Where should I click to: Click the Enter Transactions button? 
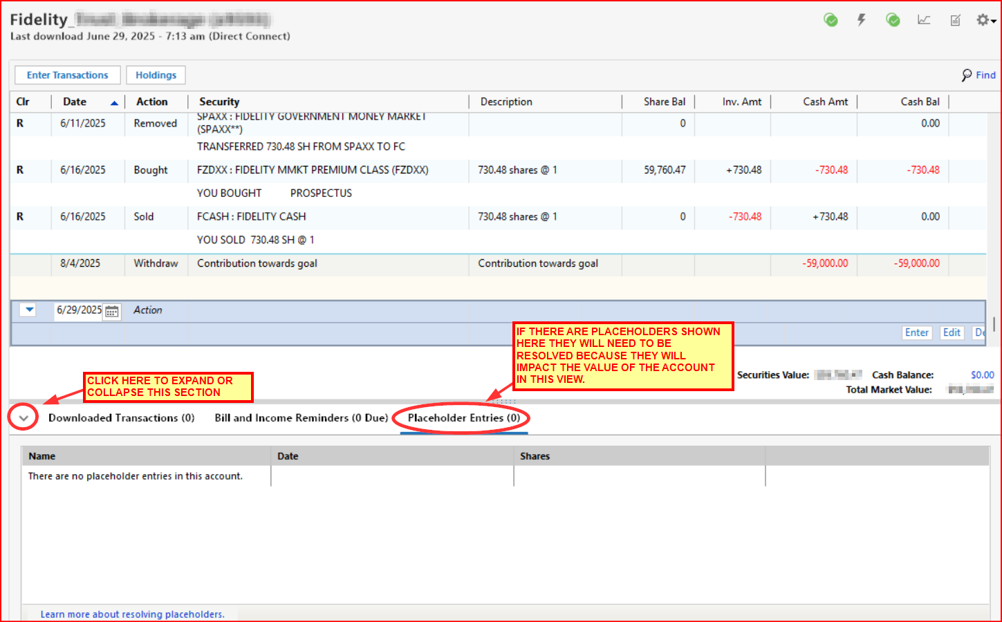pyautogui.click(x=68, y=75)
